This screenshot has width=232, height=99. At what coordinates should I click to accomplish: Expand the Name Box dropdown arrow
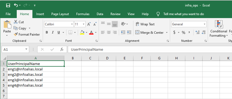pos(26,49)
